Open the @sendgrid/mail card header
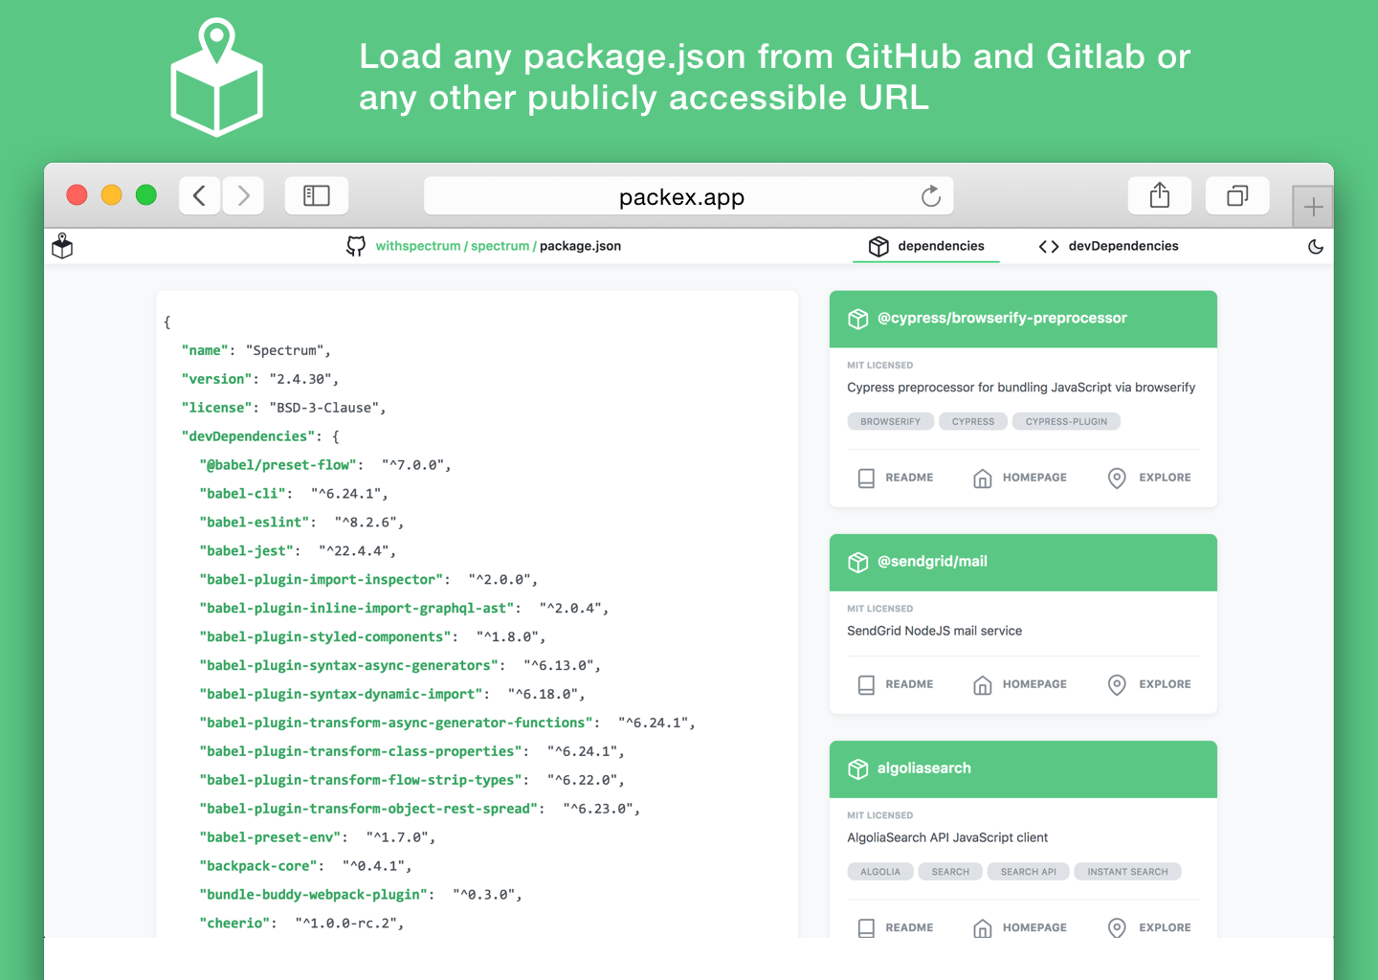 (1023, 562)
